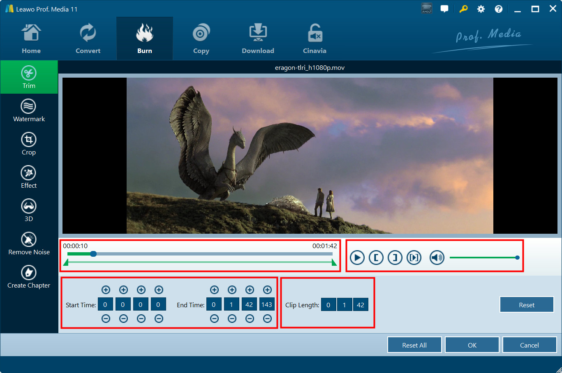Increase End Time seconds with plus

tap(250, 290)
